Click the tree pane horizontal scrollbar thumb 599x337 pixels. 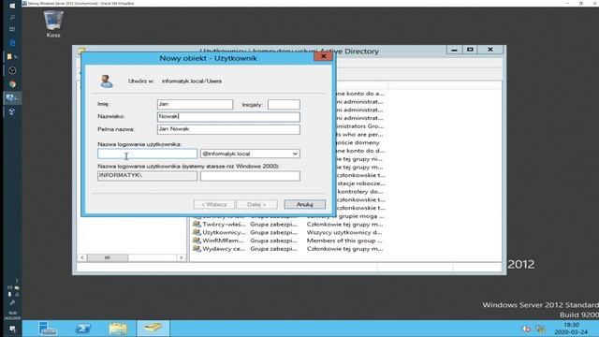tap(108, 258)
